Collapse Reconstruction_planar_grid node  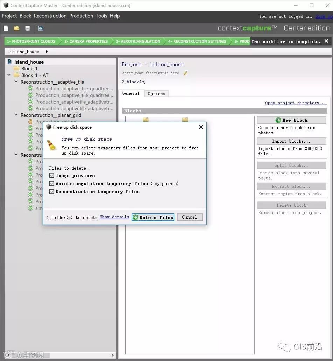point(16,115)
